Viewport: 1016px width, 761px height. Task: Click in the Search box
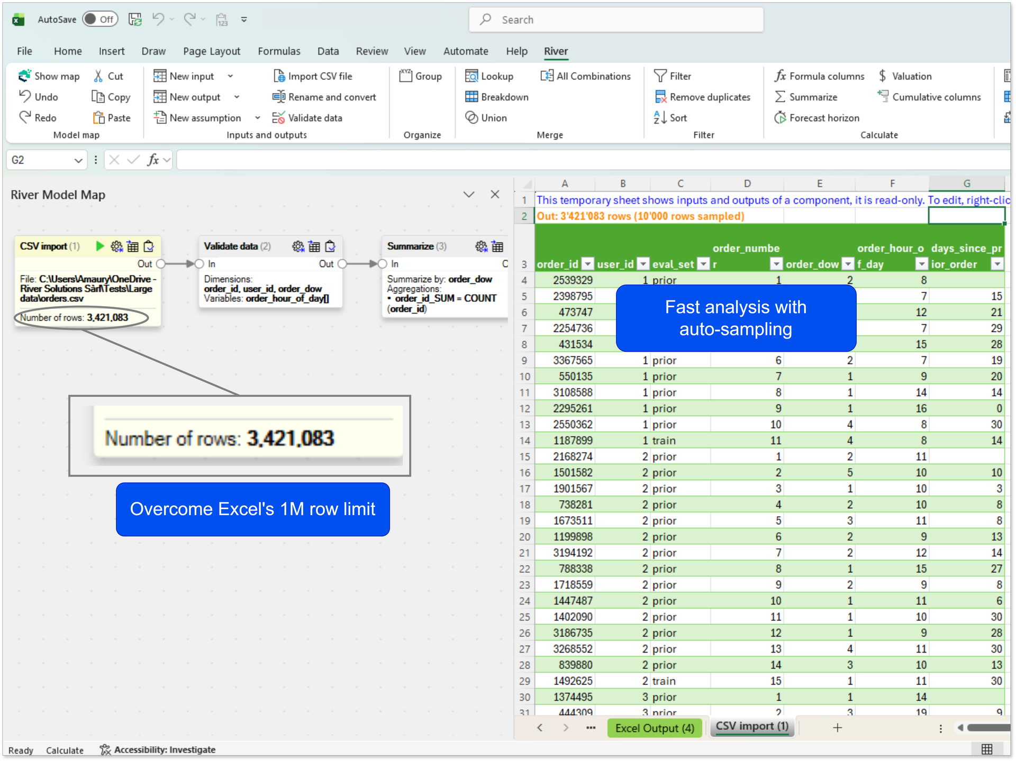pyautogui.click(x=616, y=20)
